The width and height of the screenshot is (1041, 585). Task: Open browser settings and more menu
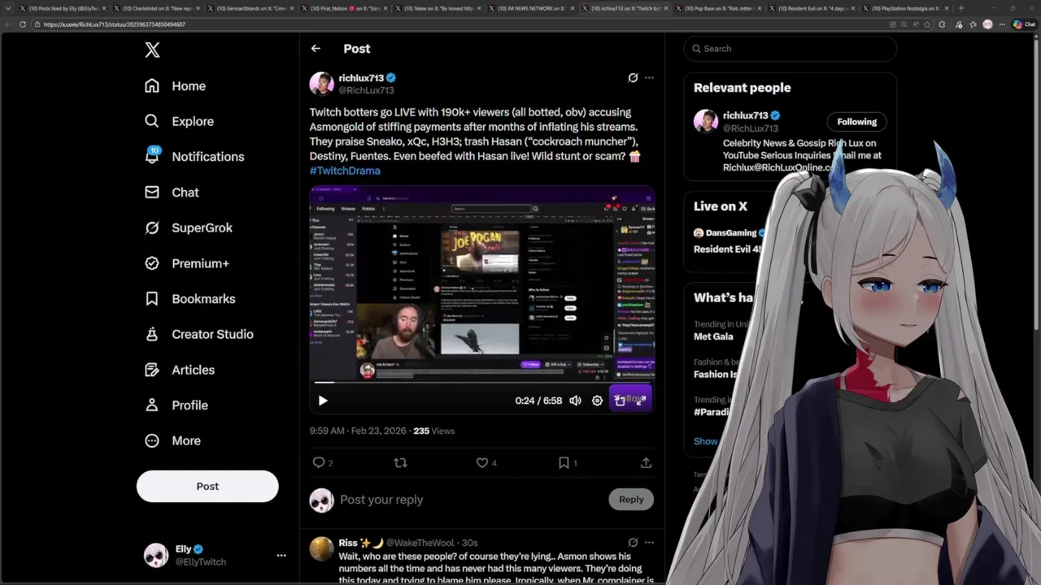tap(1002, 24)
